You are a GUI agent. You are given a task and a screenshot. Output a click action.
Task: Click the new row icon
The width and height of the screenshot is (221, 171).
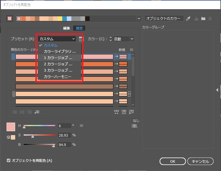[x=37, y=112]
